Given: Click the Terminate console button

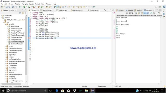Looking at the screenshot, I should [x=127, y=13].
